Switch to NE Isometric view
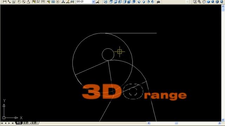 (148, 2)
